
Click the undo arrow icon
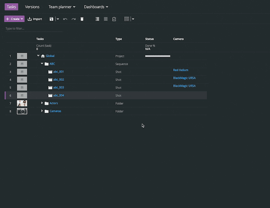(65, 19)
